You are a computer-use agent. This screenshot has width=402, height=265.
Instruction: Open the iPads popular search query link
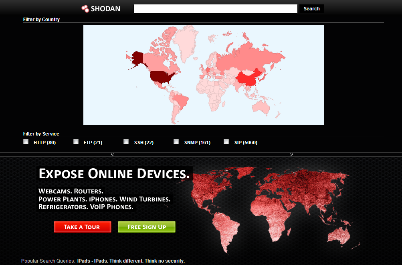(131, 261)
